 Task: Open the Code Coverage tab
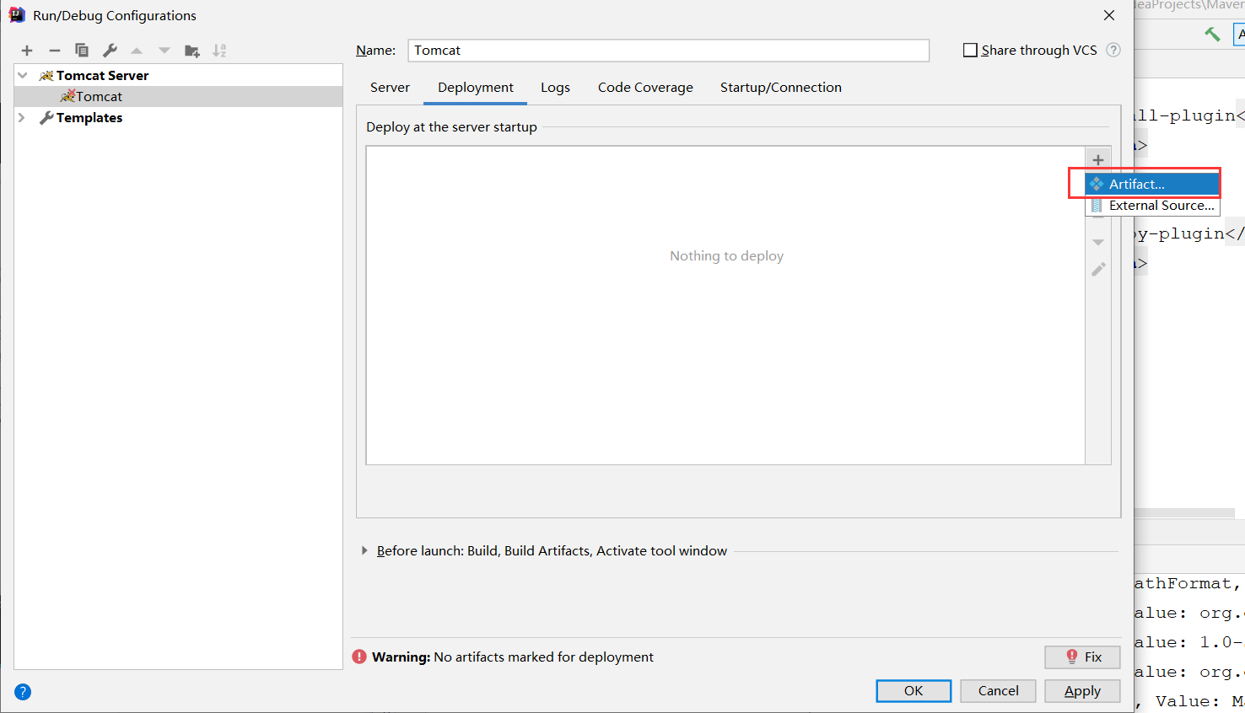click(x=645, y=88)
